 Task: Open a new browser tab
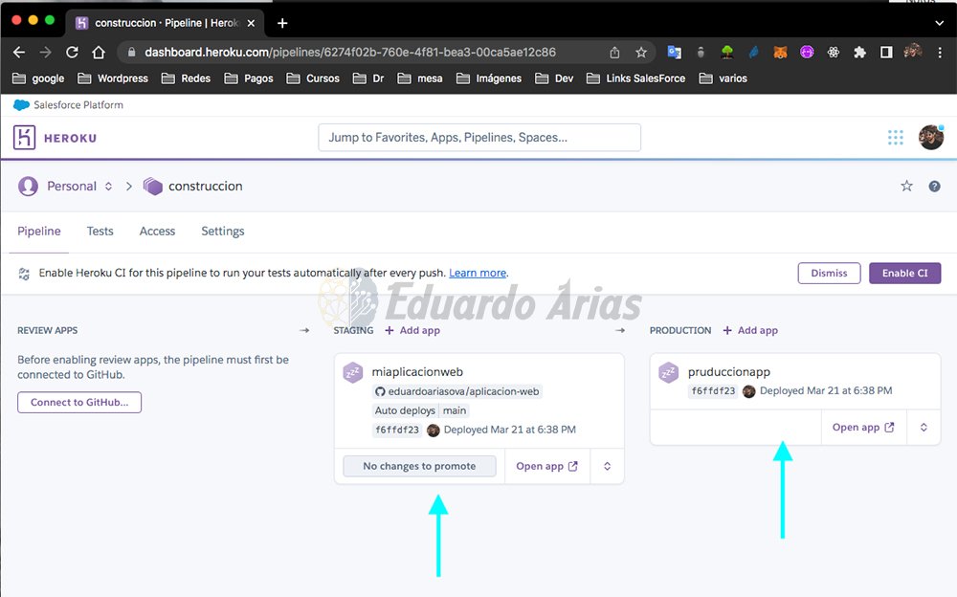(282, 23)
